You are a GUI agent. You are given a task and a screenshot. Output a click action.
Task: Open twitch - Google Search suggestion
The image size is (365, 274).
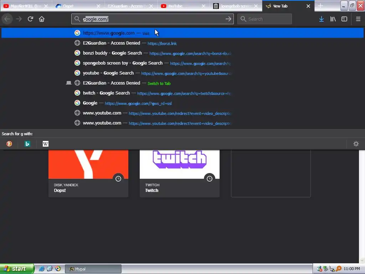pyautogui.click(x=182, y=93)
